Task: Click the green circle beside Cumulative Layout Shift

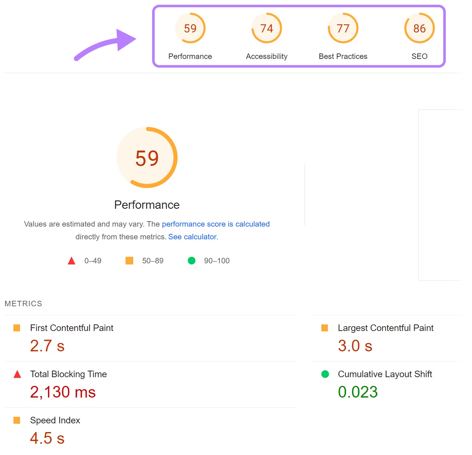Action: point(325,374)
